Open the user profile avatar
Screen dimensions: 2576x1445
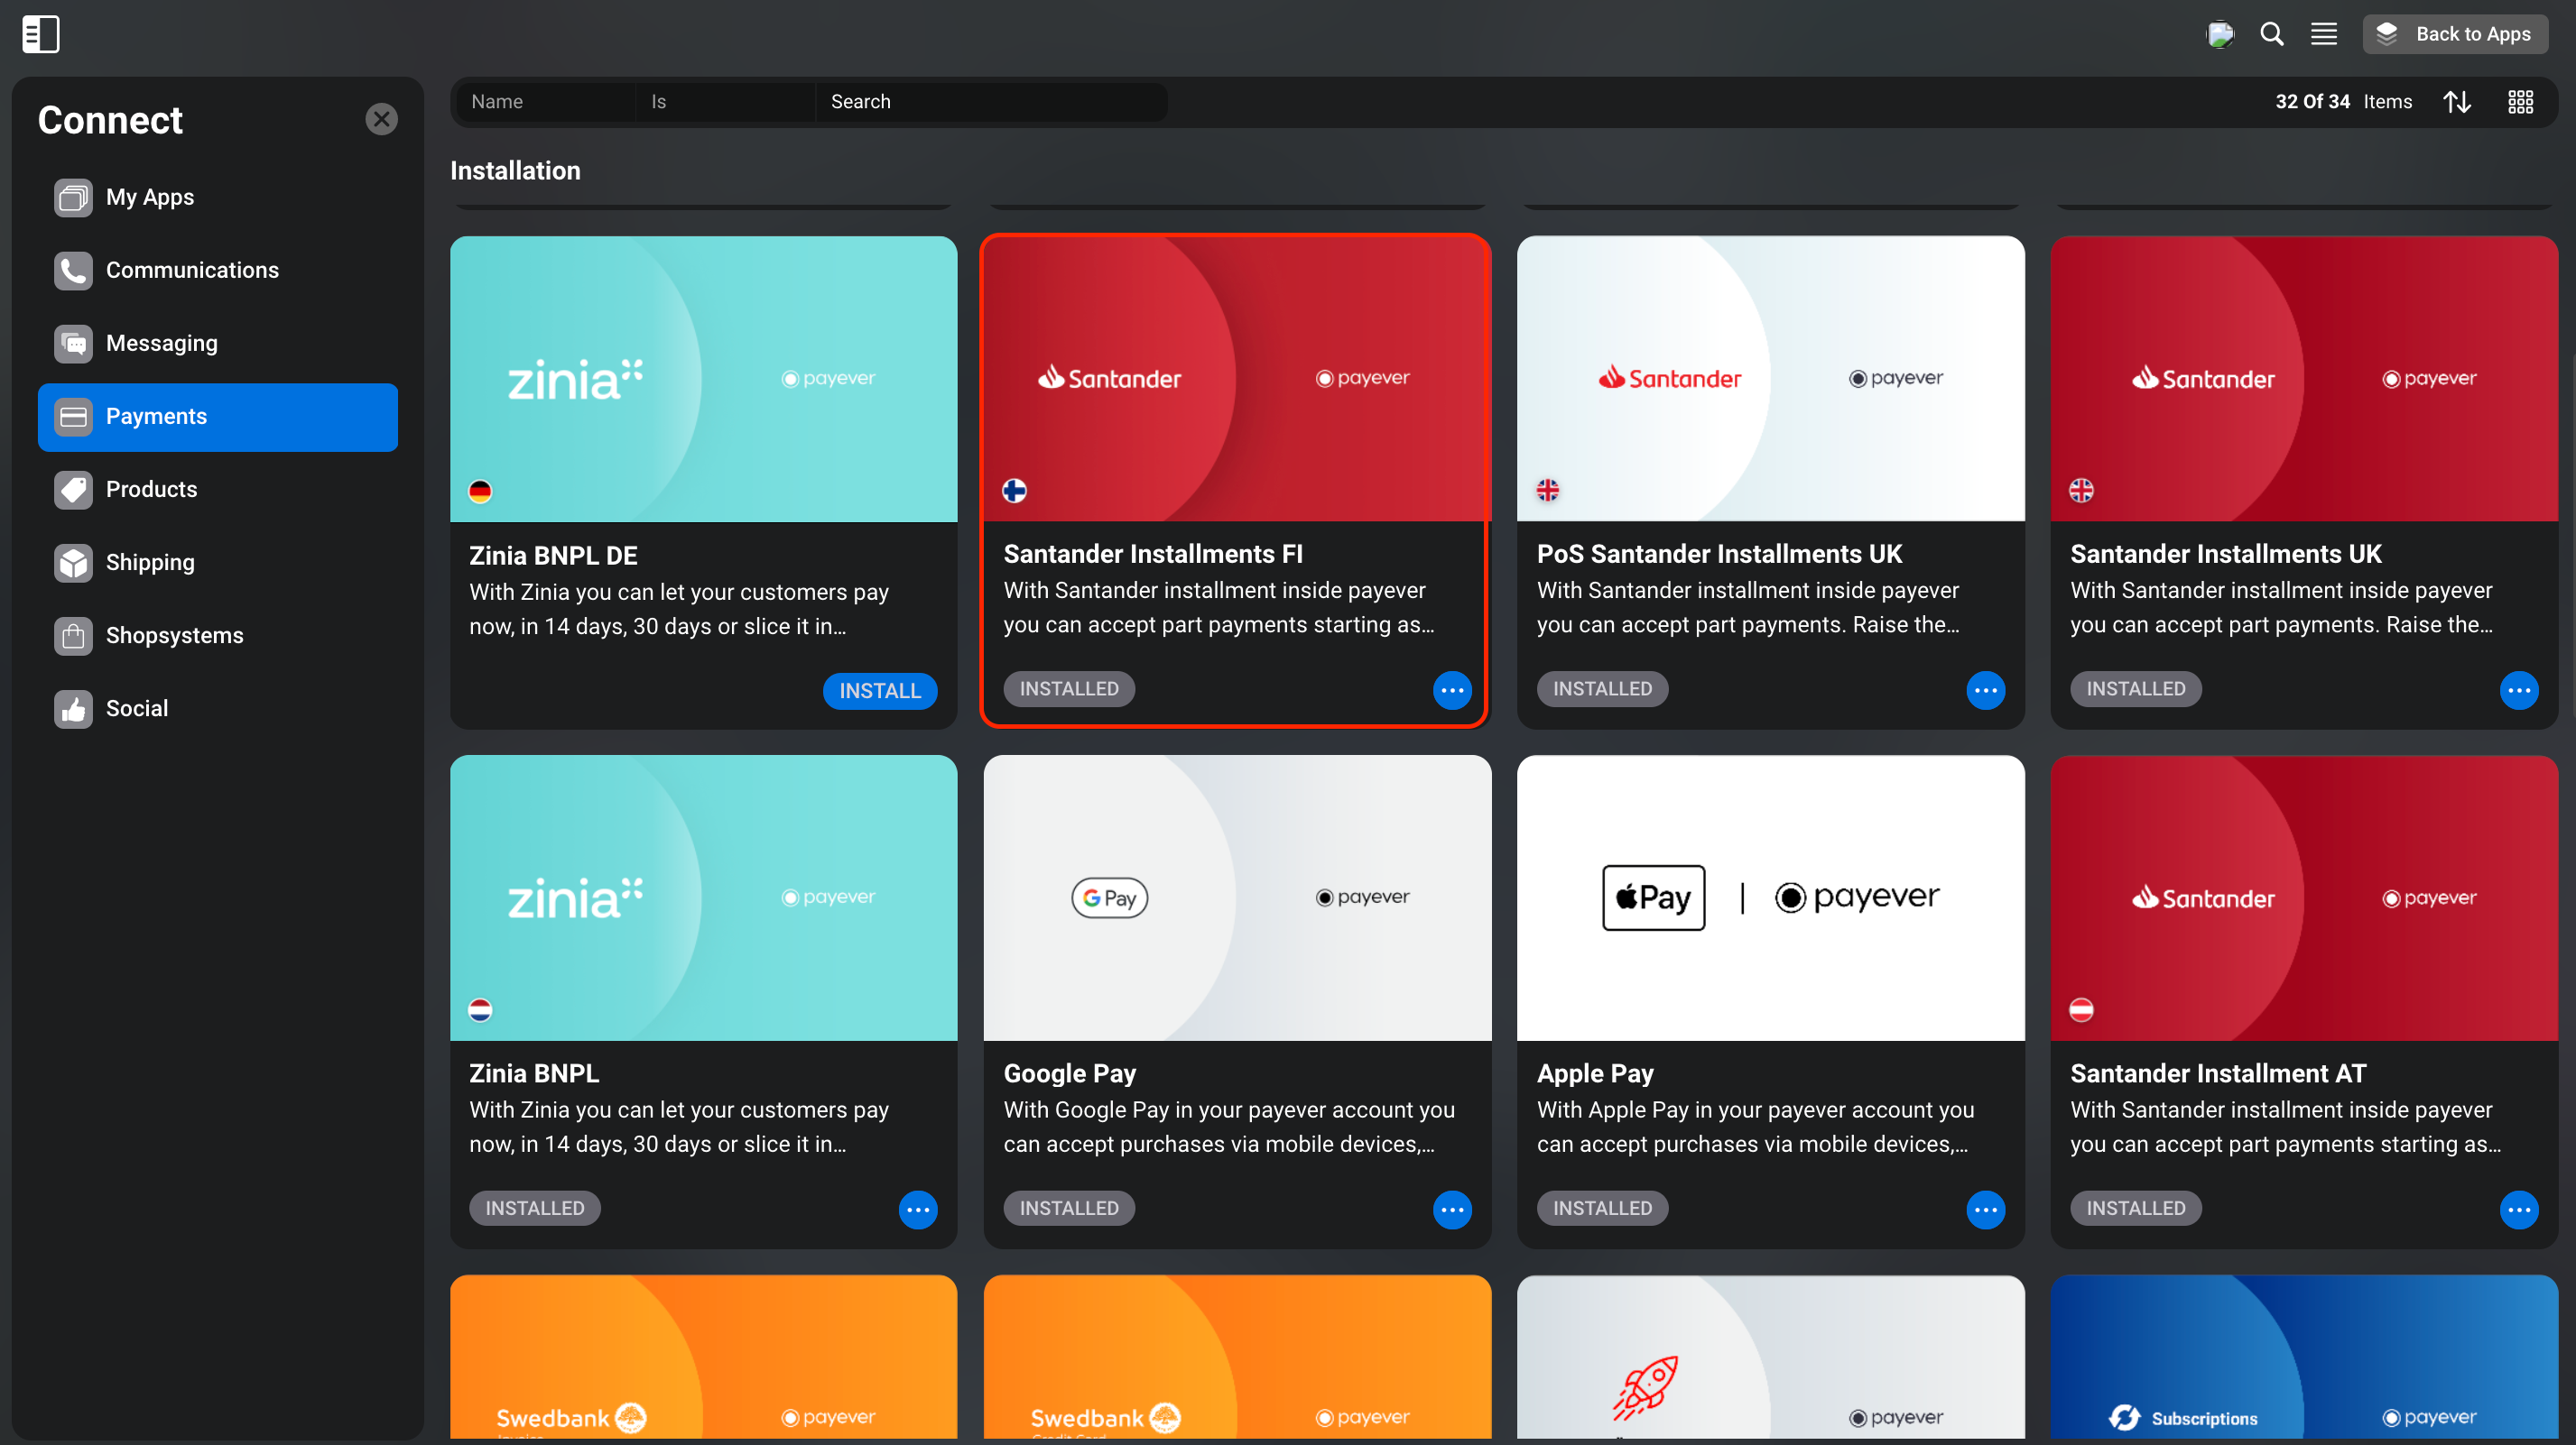click(x=2220, y=34)
